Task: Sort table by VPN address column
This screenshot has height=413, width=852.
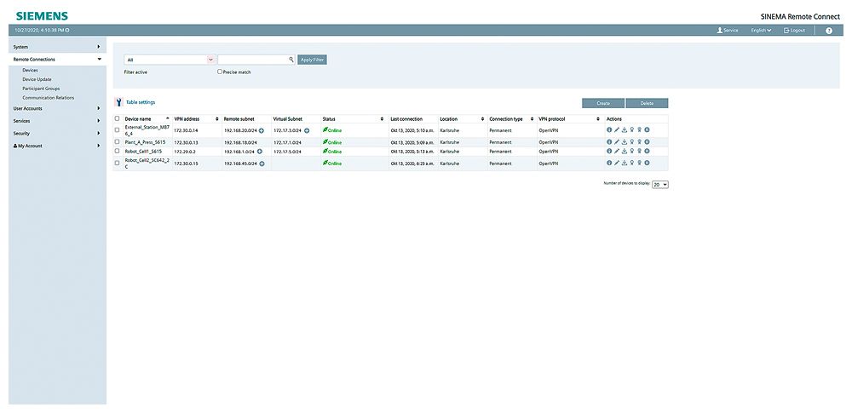Action: tap(196, 119)
